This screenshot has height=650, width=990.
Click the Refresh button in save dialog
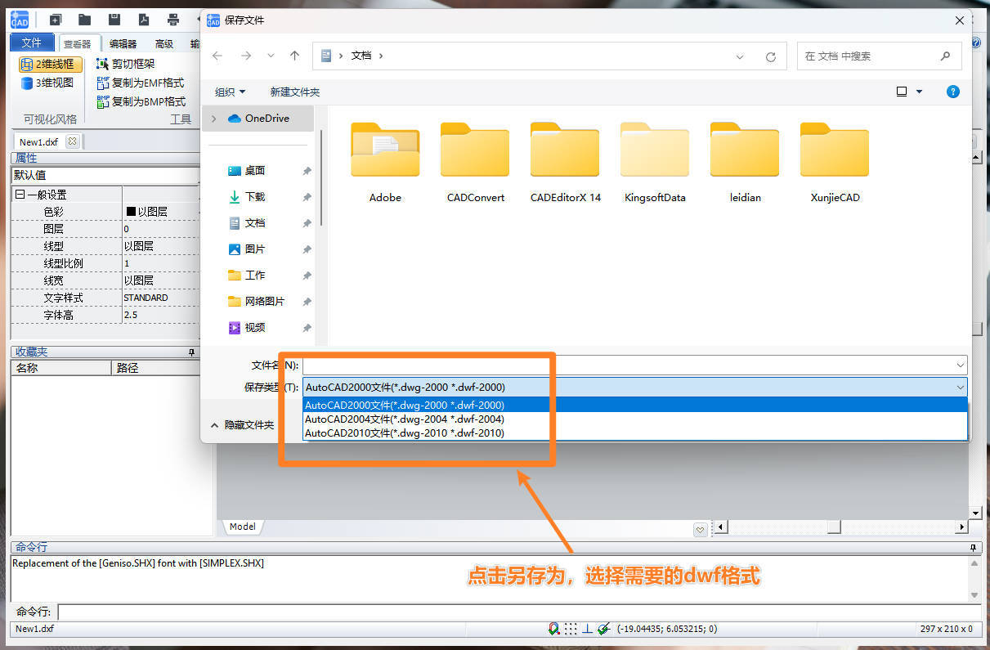[770, 56]
